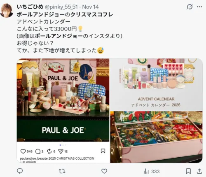
Task: Click the share upload icon
Action: (x=199, y=171)
